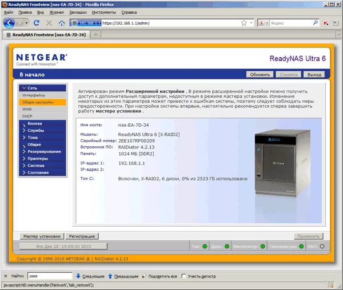Open the Журнал menu
This screenshot has width=343, height=290.
coord(57,13)
